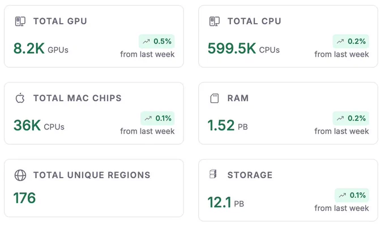Click the 8.2K GPUs value
Viewport: 385px width, 228px height.
pos(41,48)
